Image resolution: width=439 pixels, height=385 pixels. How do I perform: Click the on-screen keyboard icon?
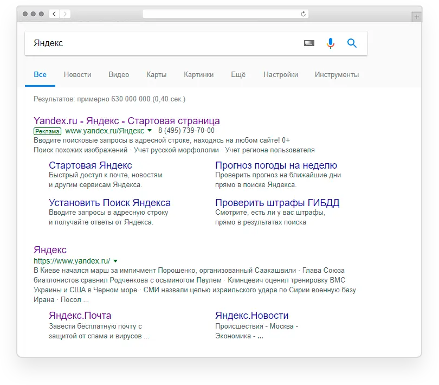(309, 43)
